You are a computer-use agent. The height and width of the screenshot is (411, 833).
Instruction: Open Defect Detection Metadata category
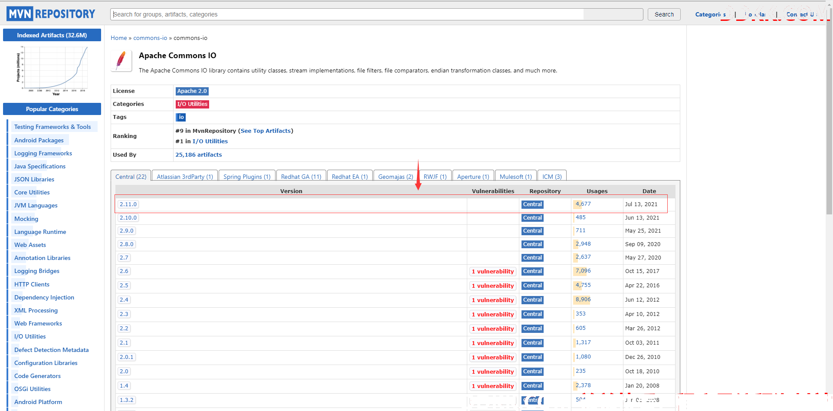[52, 350]
